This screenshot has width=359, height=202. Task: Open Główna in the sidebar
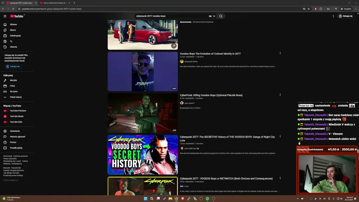click(17, 24)
